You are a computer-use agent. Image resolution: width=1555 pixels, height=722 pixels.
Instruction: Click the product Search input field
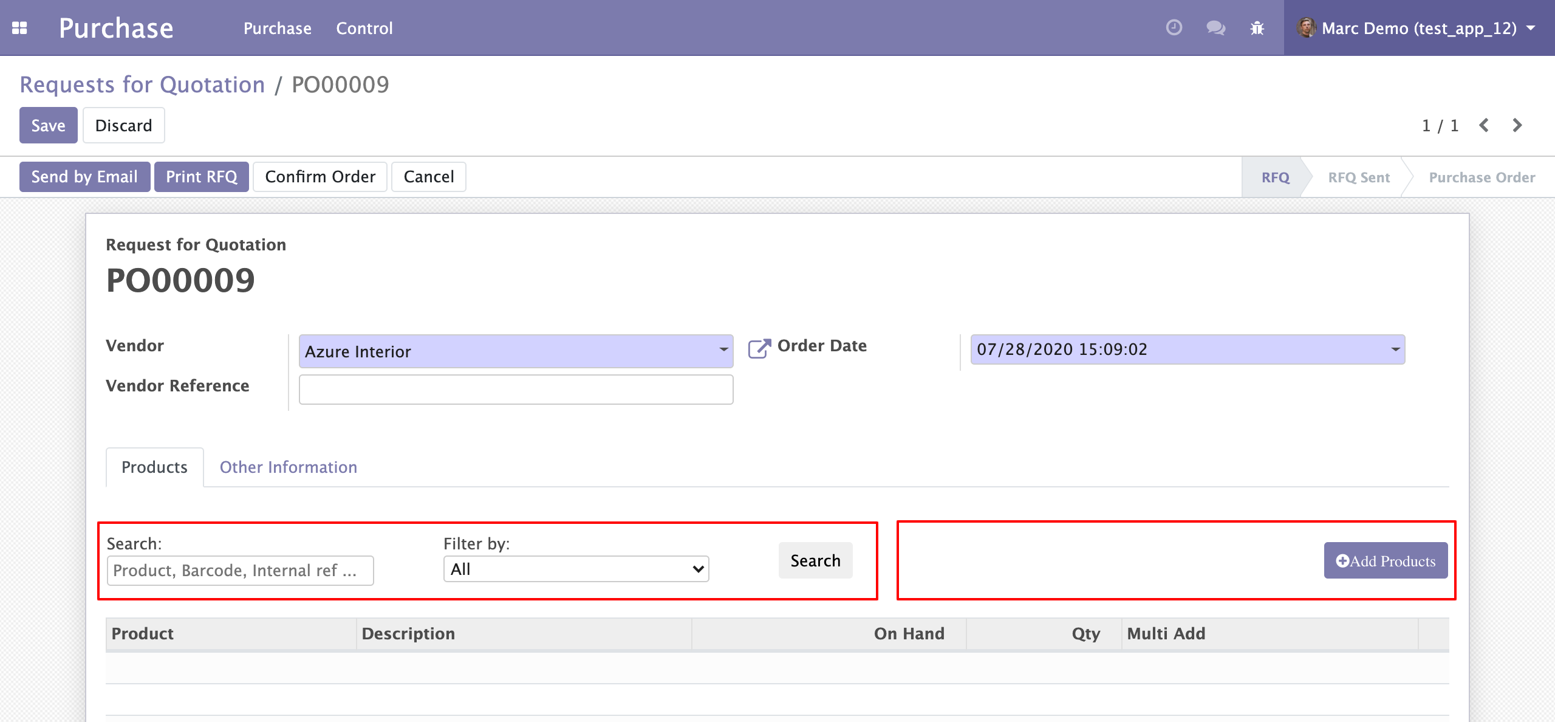tap(240, 571)
